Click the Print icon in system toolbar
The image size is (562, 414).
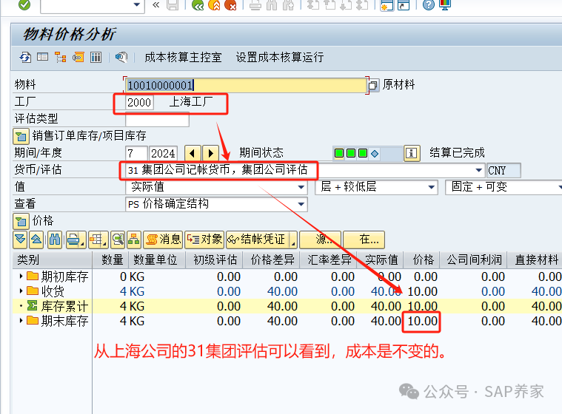[255, 5]
